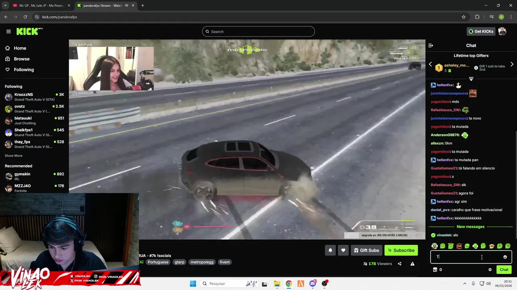Click the Gift Subs button

click(367, 251)
